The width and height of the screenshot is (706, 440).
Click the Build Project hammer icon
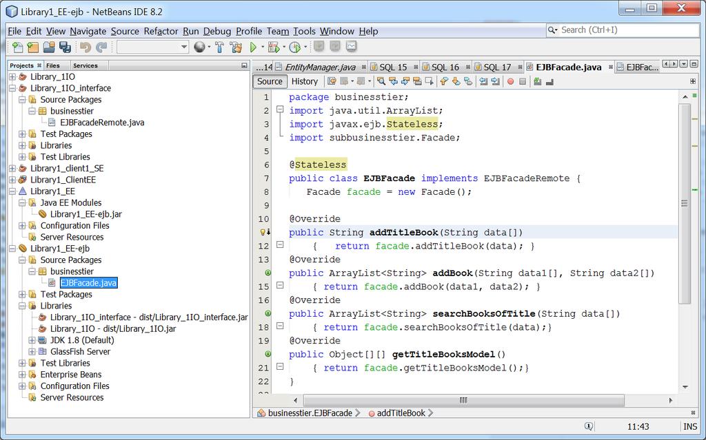[220, 47]
